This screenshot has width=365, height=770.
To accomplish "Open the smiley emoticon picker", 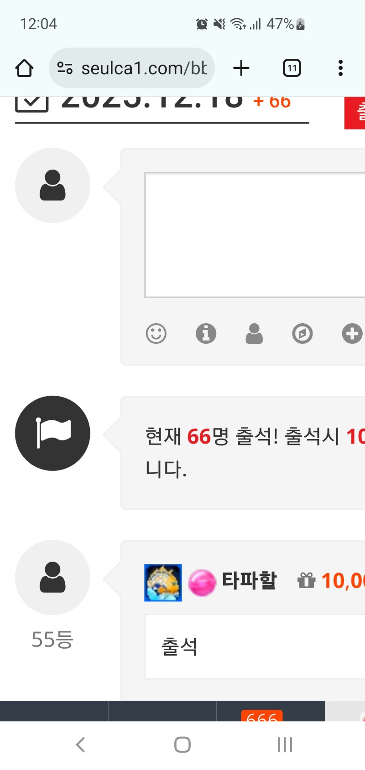I will [x=156, y=334].
